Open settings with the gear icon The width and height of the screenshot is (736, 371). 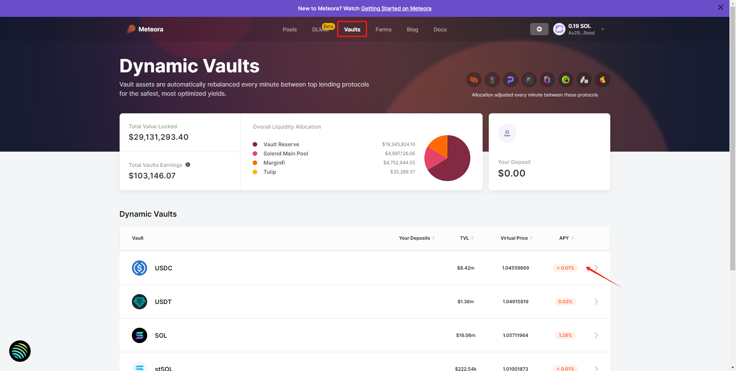(539, 29)
